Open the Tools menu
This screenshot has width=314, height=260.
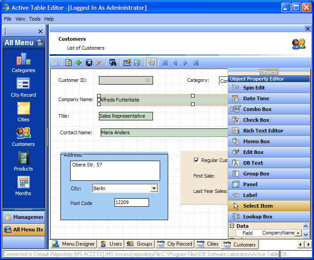point(34,19)
